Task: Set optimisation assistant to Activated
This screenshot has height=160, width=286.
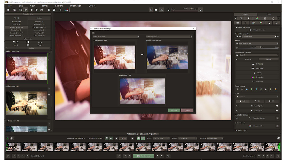Action: point(248,59)
